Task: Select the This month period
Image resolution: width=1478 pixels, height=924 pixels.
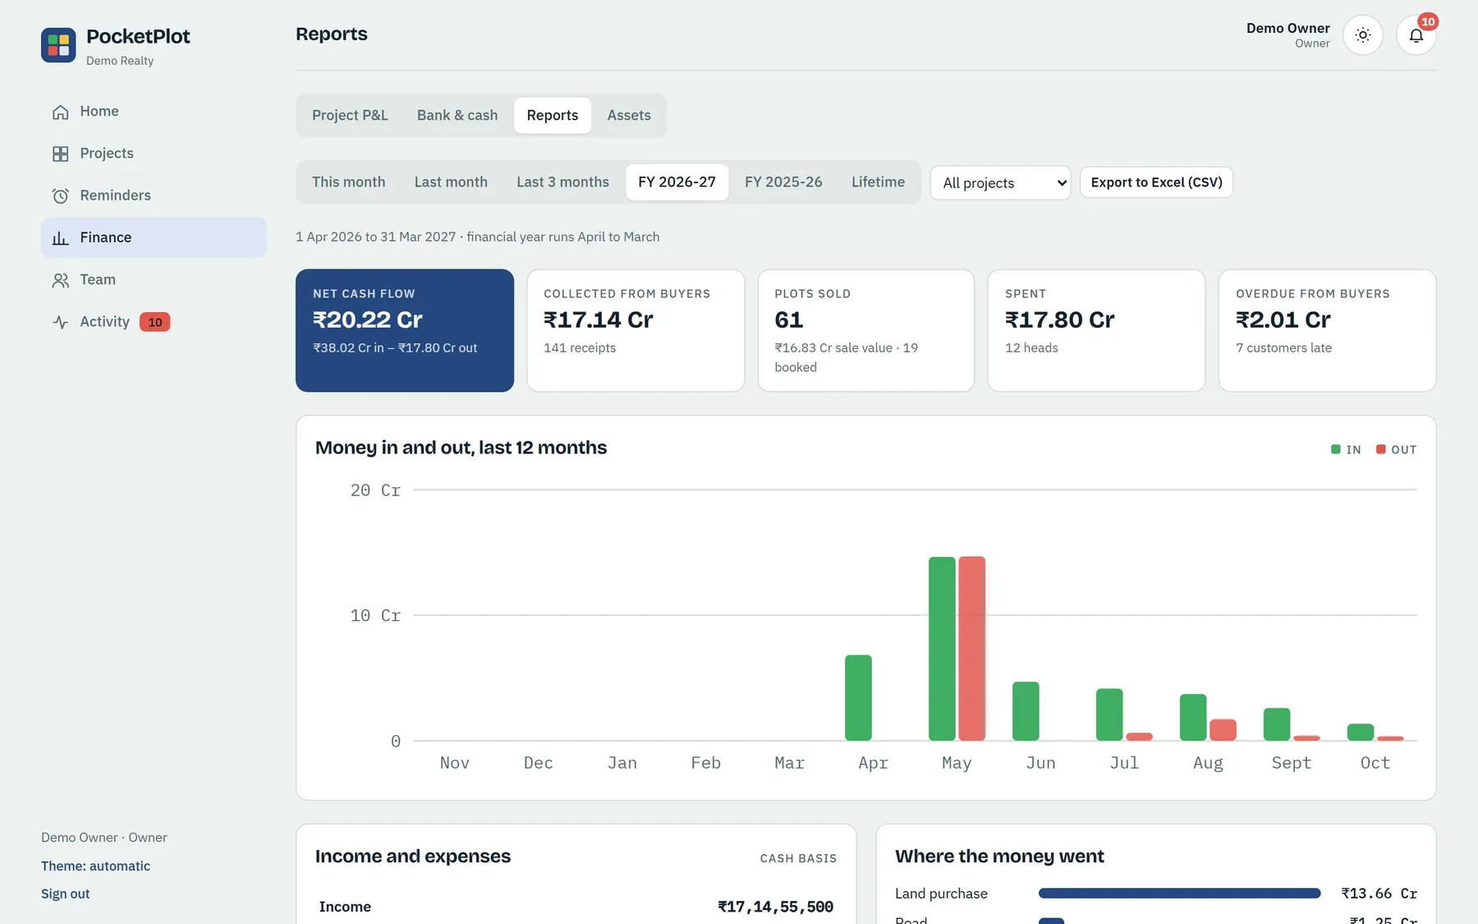Action: tap(348, 182)
